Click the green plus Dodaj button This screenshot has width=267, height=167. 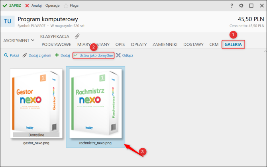63,55
